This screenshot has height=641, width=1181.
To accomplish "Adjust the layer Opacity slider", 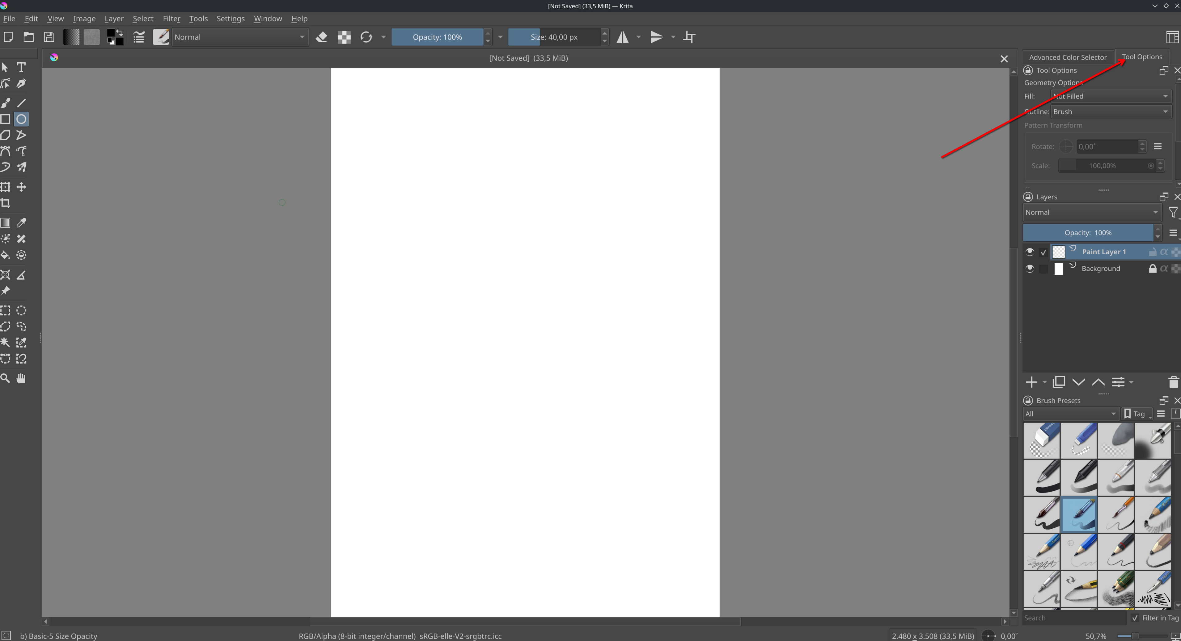I will pos(1087,233).
